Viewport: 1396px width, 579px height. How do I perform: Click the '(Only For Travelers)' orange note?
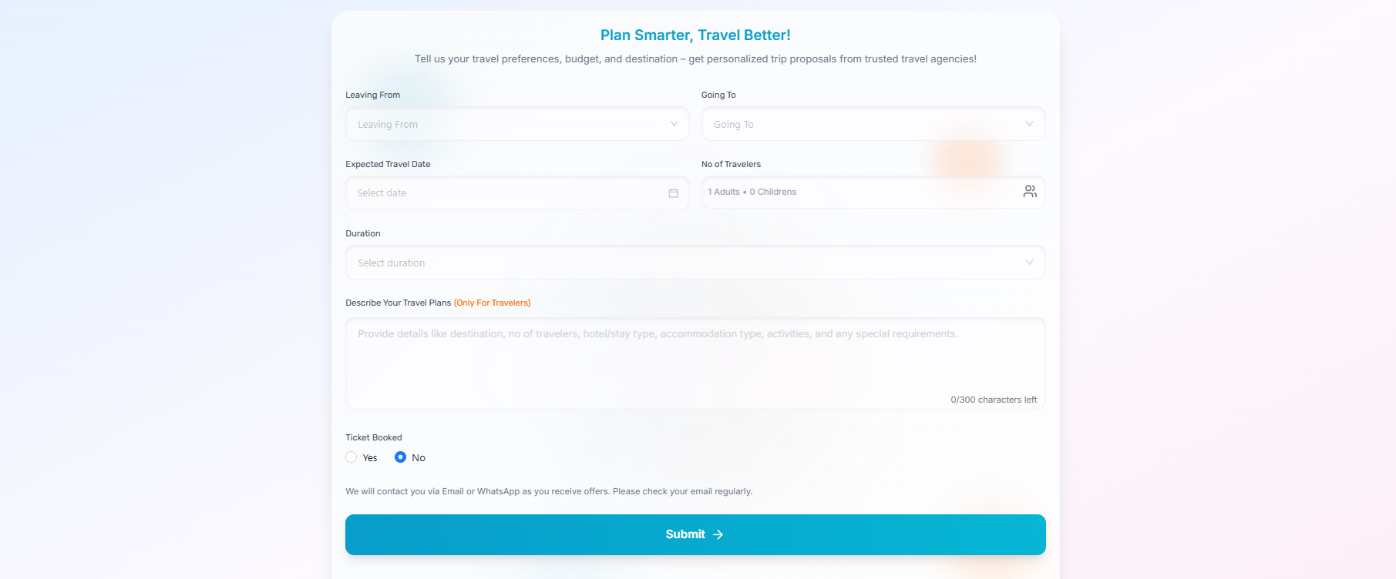(492, 303)
